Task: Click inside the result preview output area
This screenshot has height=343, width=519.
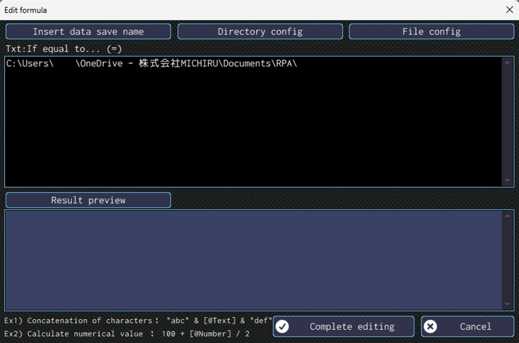Action: 251,260
